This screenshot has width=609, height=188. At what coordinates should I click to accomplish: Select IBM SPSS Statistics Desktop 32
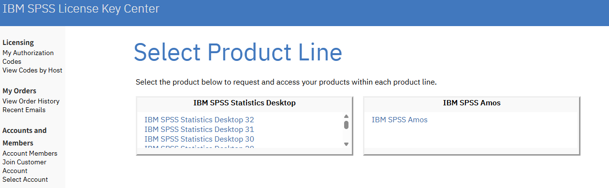[199, 119]
